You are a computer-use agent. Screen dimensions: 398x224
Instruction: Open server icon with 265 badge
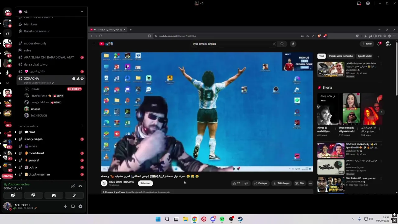coord(7,103)
